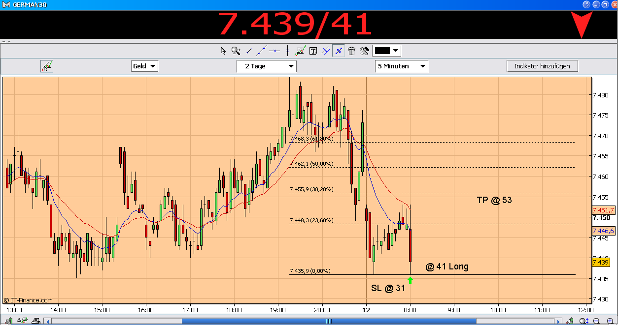Screen dimensions: 618x325
Task: Click the printer icon at bottom
Action: click(x=35, y=321)
